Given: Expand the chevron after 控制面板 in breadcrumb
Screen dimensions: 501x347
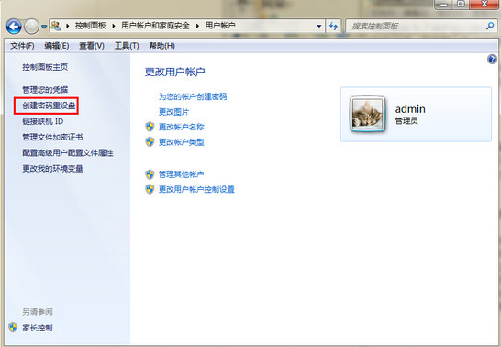Looking at the screenshot, I should click(x=114, y=26).
